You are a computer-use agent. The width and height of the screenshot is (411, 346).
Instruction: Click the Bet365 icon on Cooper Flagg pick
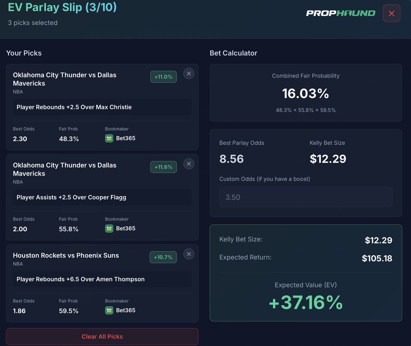pos(109,228)
